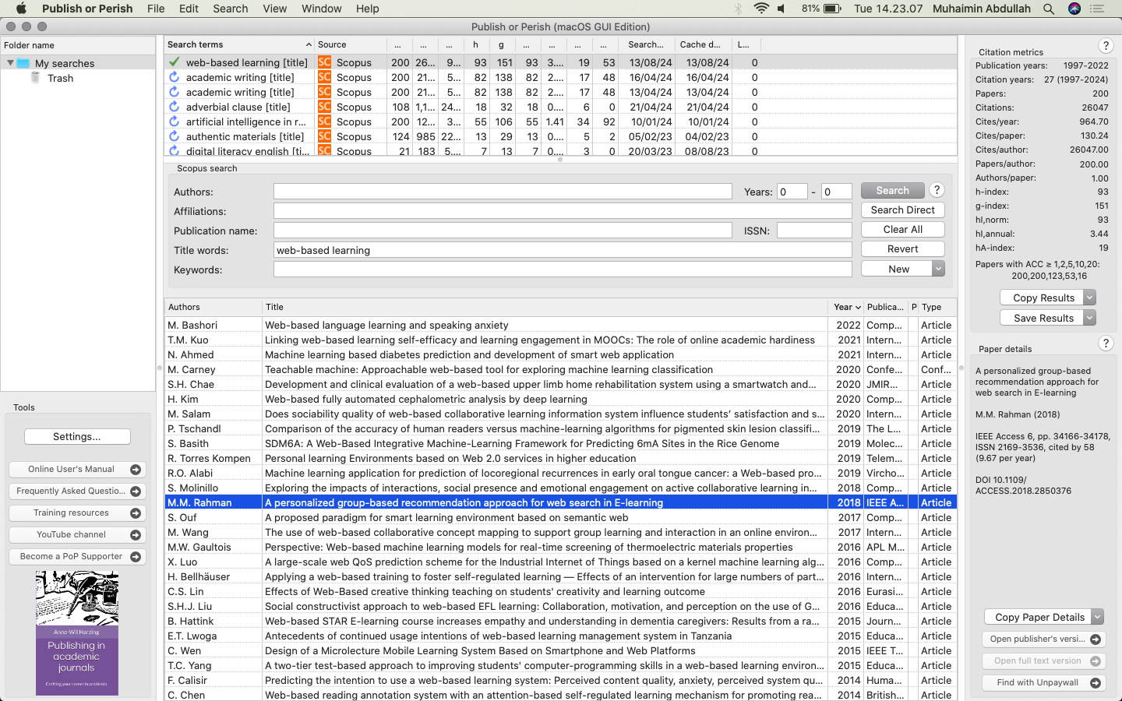Viewport: 1122px width, 701px height.
Task: Focus the Authors input field
Action: (x=503, y=192)
